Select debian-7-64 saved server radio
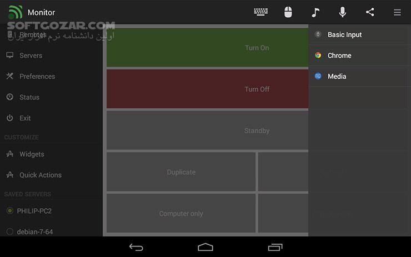 [x=10, y=231]
